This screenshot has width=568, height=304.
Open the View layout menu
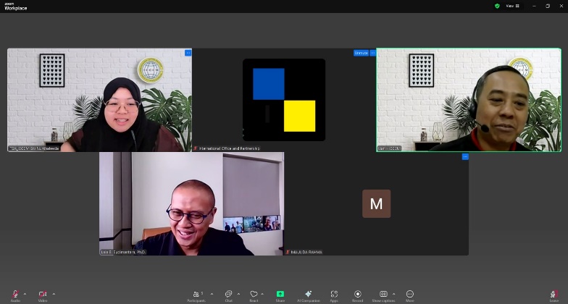[x=513, y=6]
